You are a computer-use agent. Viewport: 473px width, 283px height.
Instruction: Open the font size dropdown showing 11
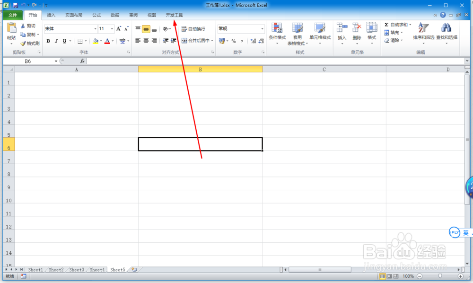point(112,29)
